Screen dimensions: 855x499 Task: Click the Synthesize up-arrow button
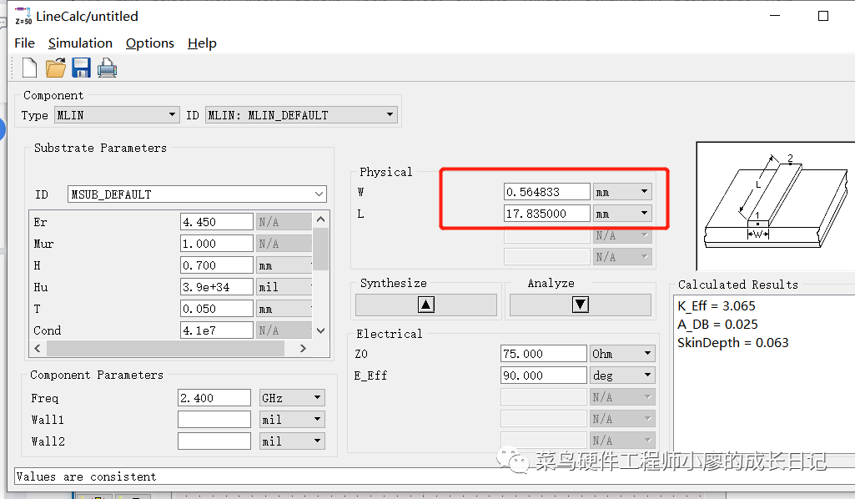[426, 305]
